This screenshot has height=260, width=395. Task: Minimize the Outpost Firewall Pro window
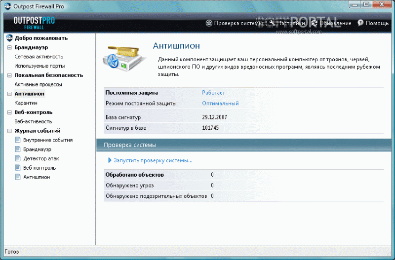click(355, 4)
